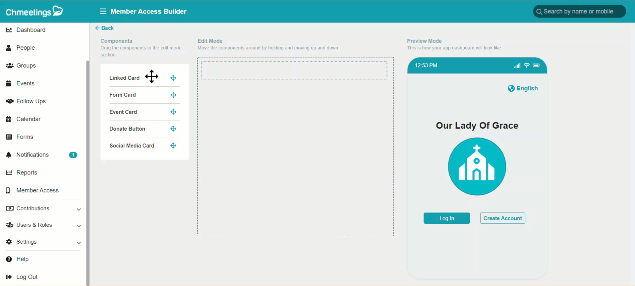The height and width of the screenshot is (286, 635).
Task: Expand the Settings submenu chevron
Action: [79, 243]
